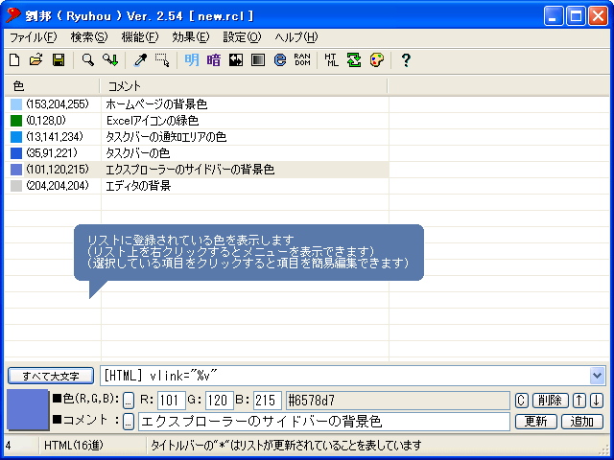Click the find-next magnifier with green arrow
614x460 pixels.
(110, 60)
